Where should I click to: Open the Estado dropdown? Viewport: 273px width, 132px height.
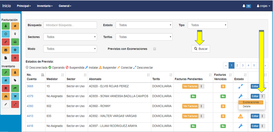(x=144, y=25)
